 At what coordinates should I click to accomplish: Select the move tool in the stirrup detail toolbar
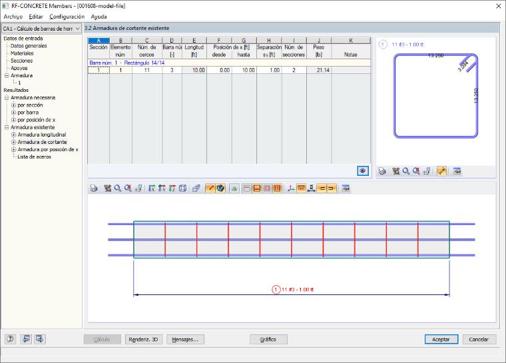click(x=396, y=171)
